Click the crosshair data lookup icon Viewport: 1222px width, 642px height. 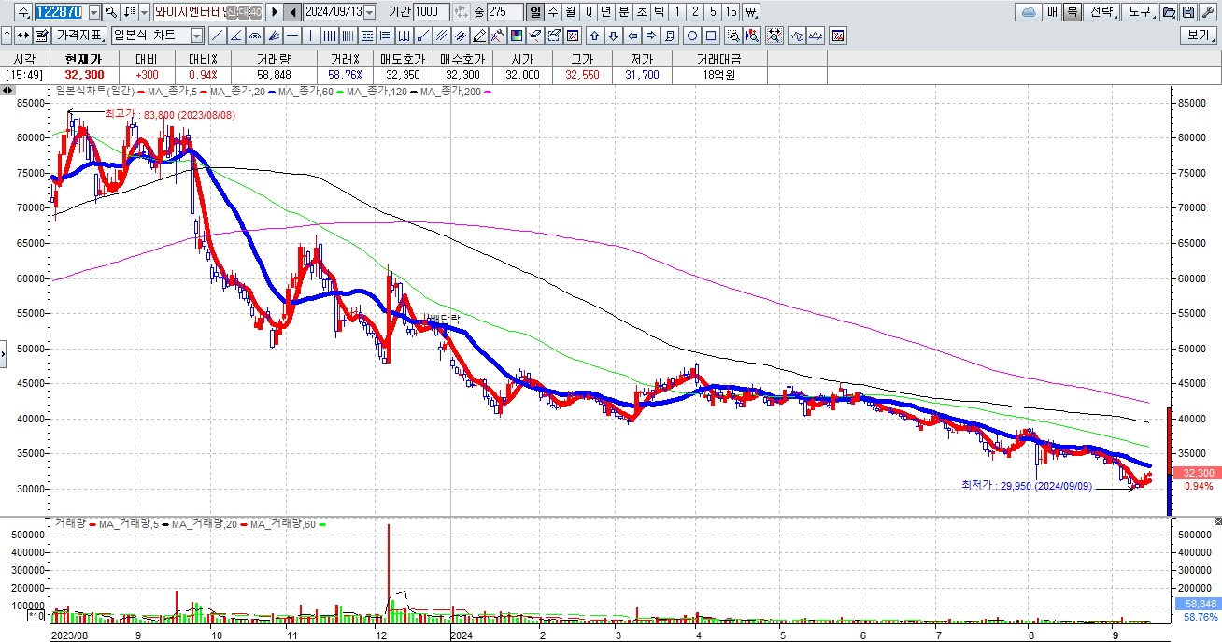click(x=774, y=35)
